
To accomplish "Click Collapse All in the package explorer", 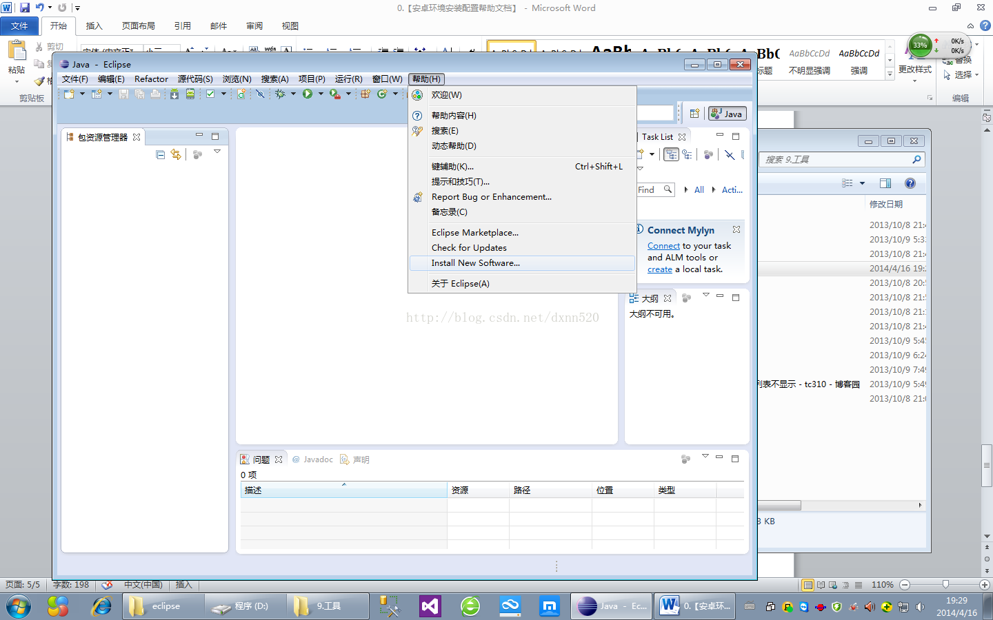I will (x=160, y=155).
